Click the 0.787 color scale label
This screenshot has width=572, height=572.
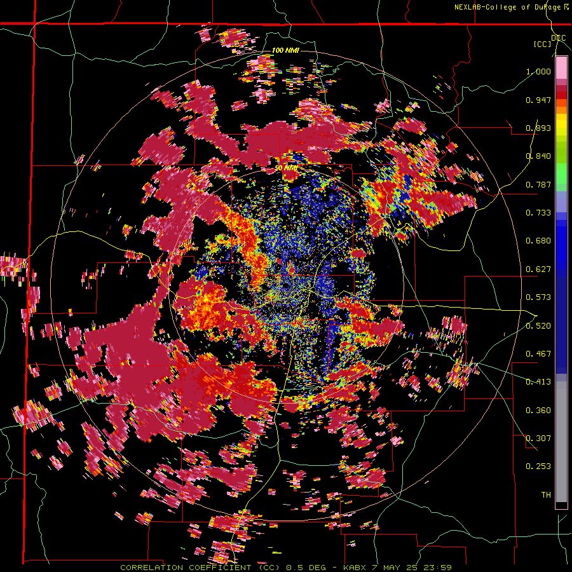coord(538,184)
